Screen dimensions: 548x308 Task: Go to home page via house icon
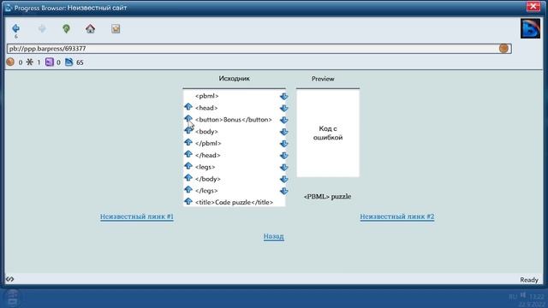(x=90, y=28)
